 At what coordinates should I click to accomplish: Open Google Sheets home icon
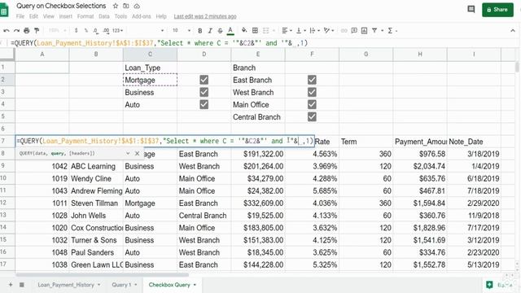coord(4,11)
